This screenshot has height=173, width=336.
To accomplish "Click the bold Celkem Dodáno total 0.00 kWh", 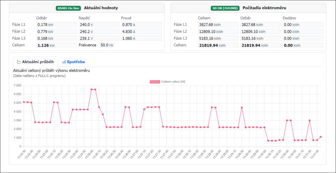I will (303, 45).
